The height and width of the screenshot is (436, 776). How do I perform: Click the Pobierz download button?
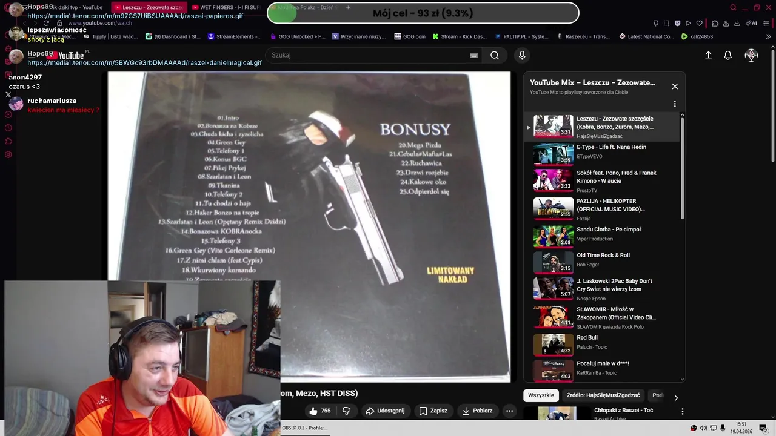477,411
